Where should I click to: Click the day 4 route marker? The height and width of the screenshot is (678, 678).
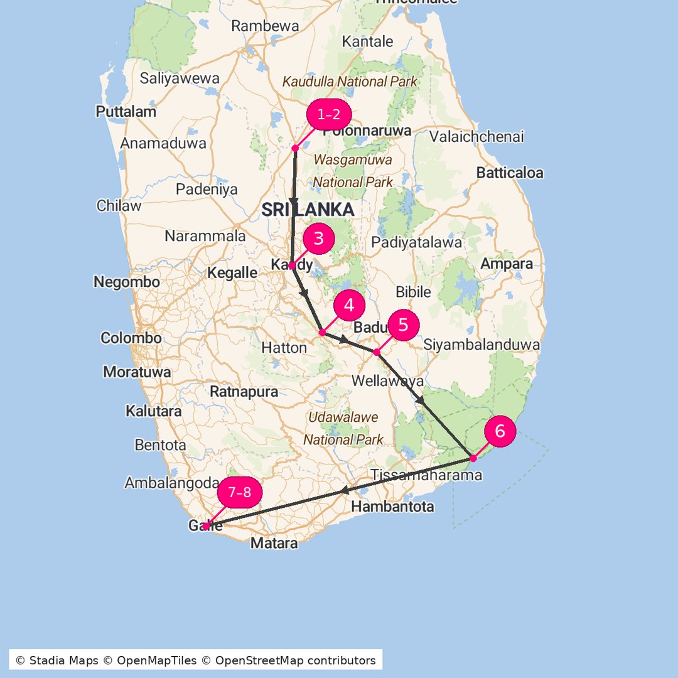pyautogui.click(x=349, y=305)
